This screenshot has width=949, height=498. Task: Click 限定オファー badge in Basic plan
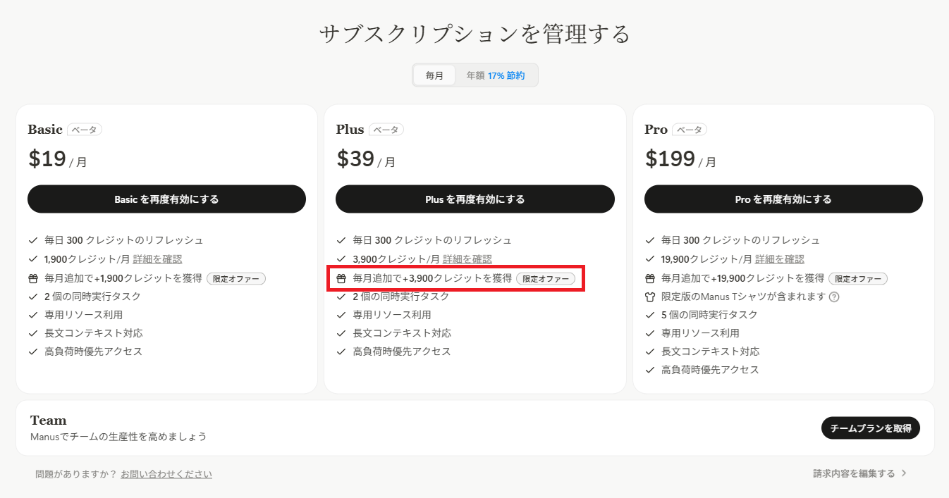tap(236, 278)
